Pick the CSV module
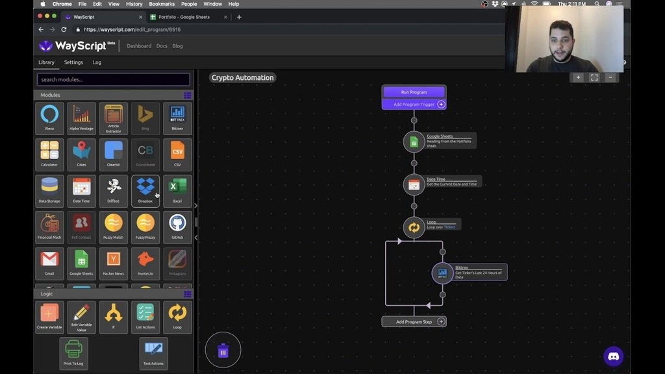Viewport: 665px width, 374px height. [177, 155]
